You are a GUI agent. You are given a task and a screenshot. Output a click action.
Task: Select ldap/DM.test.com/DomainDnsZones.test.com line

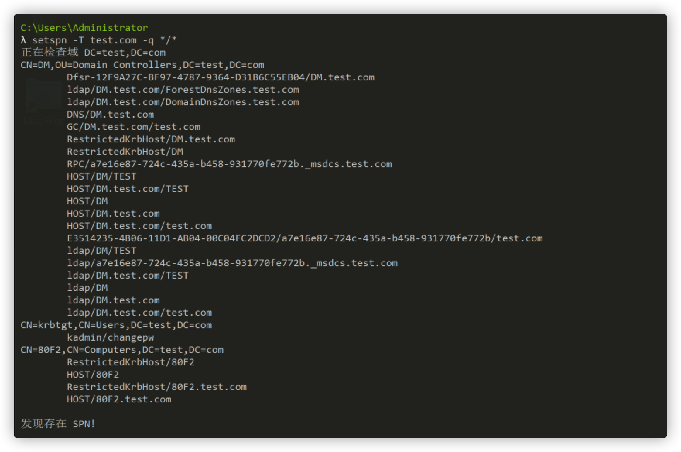pos(183,102)
